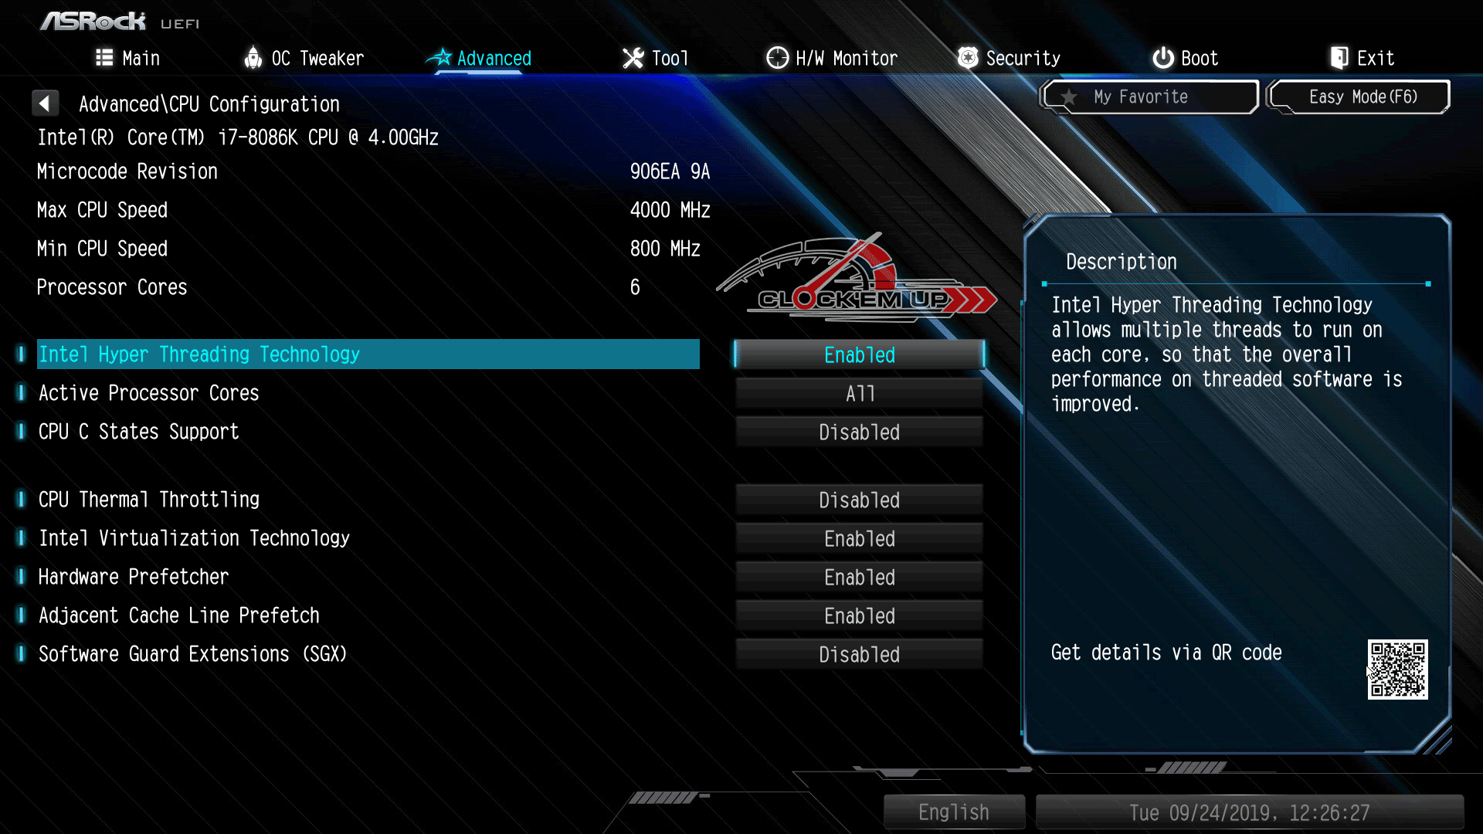The image size is (1483, 834).
Task: Switch to Easy Mode via F6 icon
Action: [x=1363, y=96]
